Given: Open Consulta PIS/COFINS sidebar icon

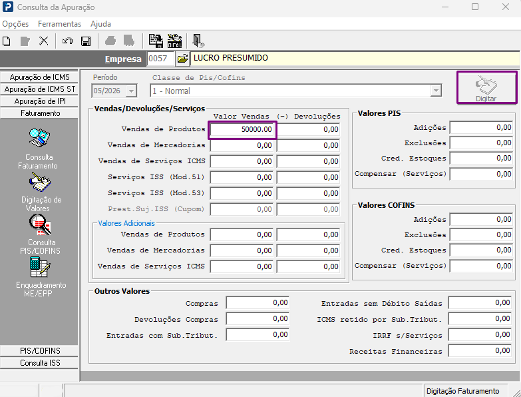Looking at the screenshot, I should pos(40,234).
